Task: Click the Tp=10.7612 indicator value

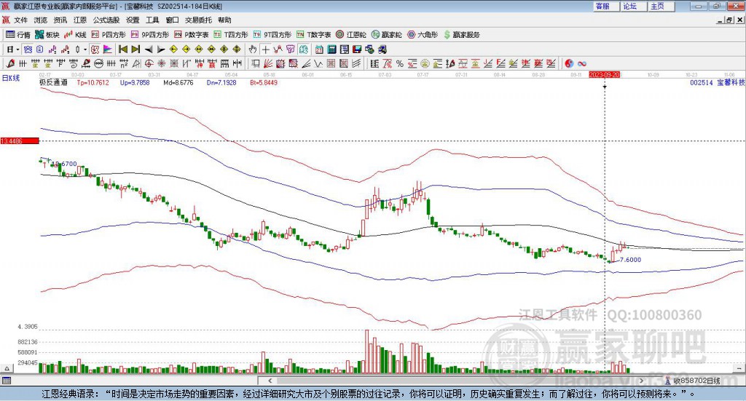Action: pos(93,82)
